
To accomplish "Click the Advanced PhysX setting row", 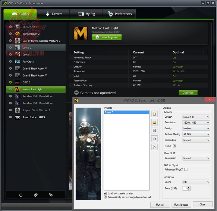I will click(x=138, y=58).
